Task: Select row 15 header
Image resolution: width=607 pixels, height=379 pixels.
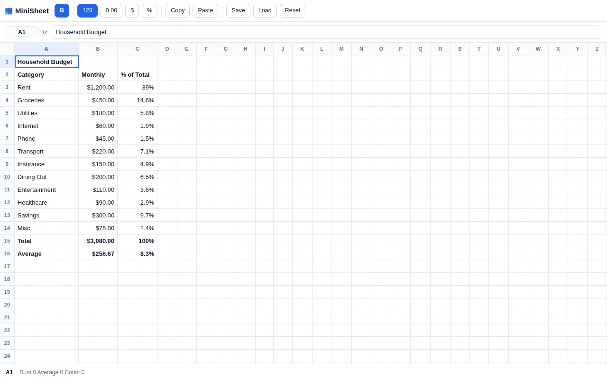Action: pyautogui.click(x=7, y=241)
